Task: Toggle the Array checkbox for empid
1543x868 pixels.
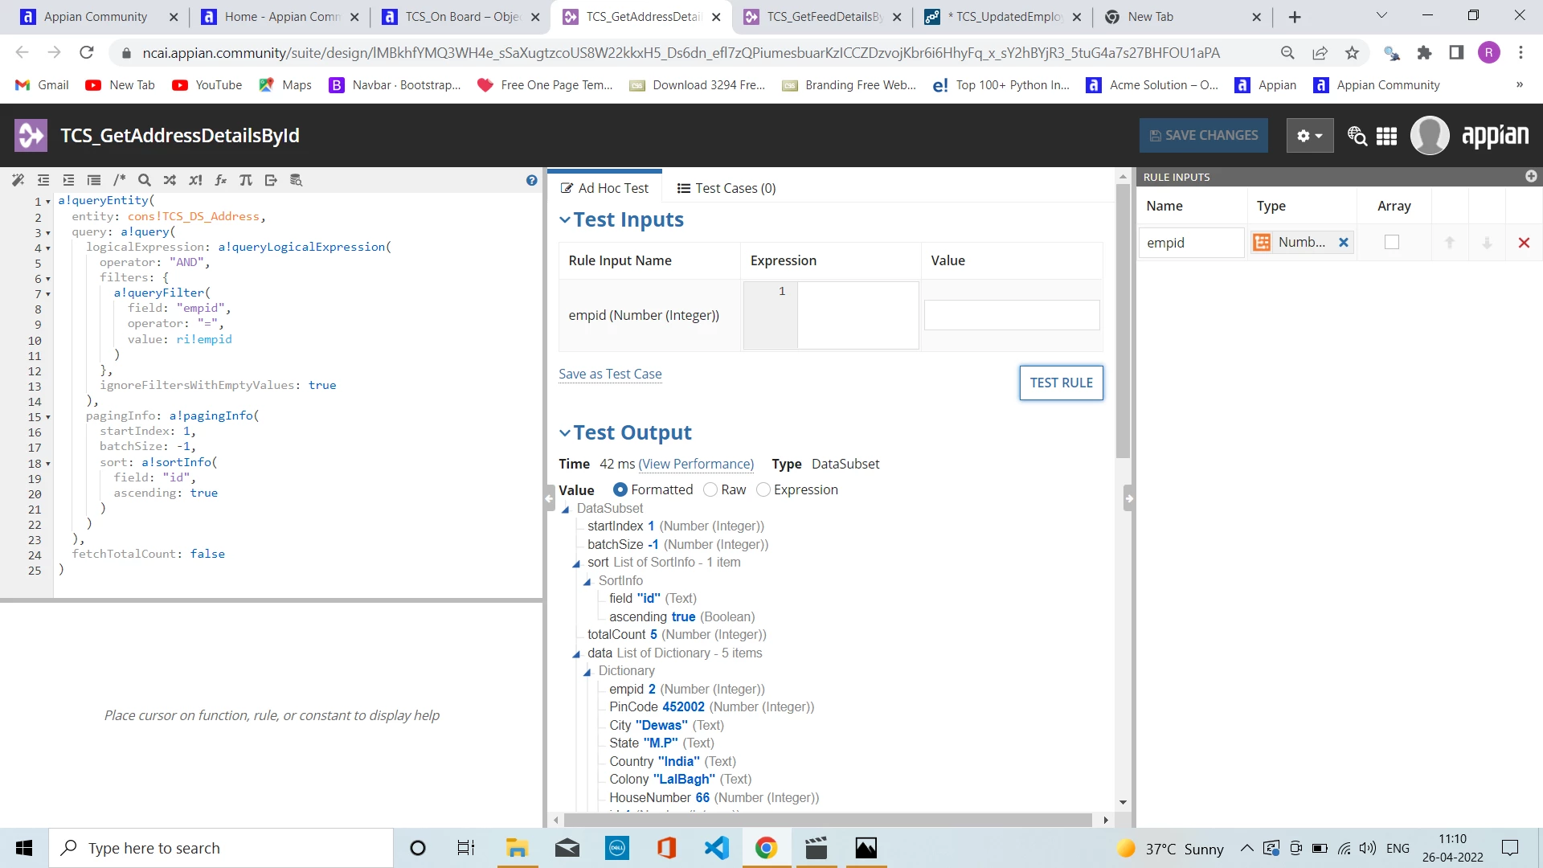Action: pyautogui.click(x=1392, y=242)
